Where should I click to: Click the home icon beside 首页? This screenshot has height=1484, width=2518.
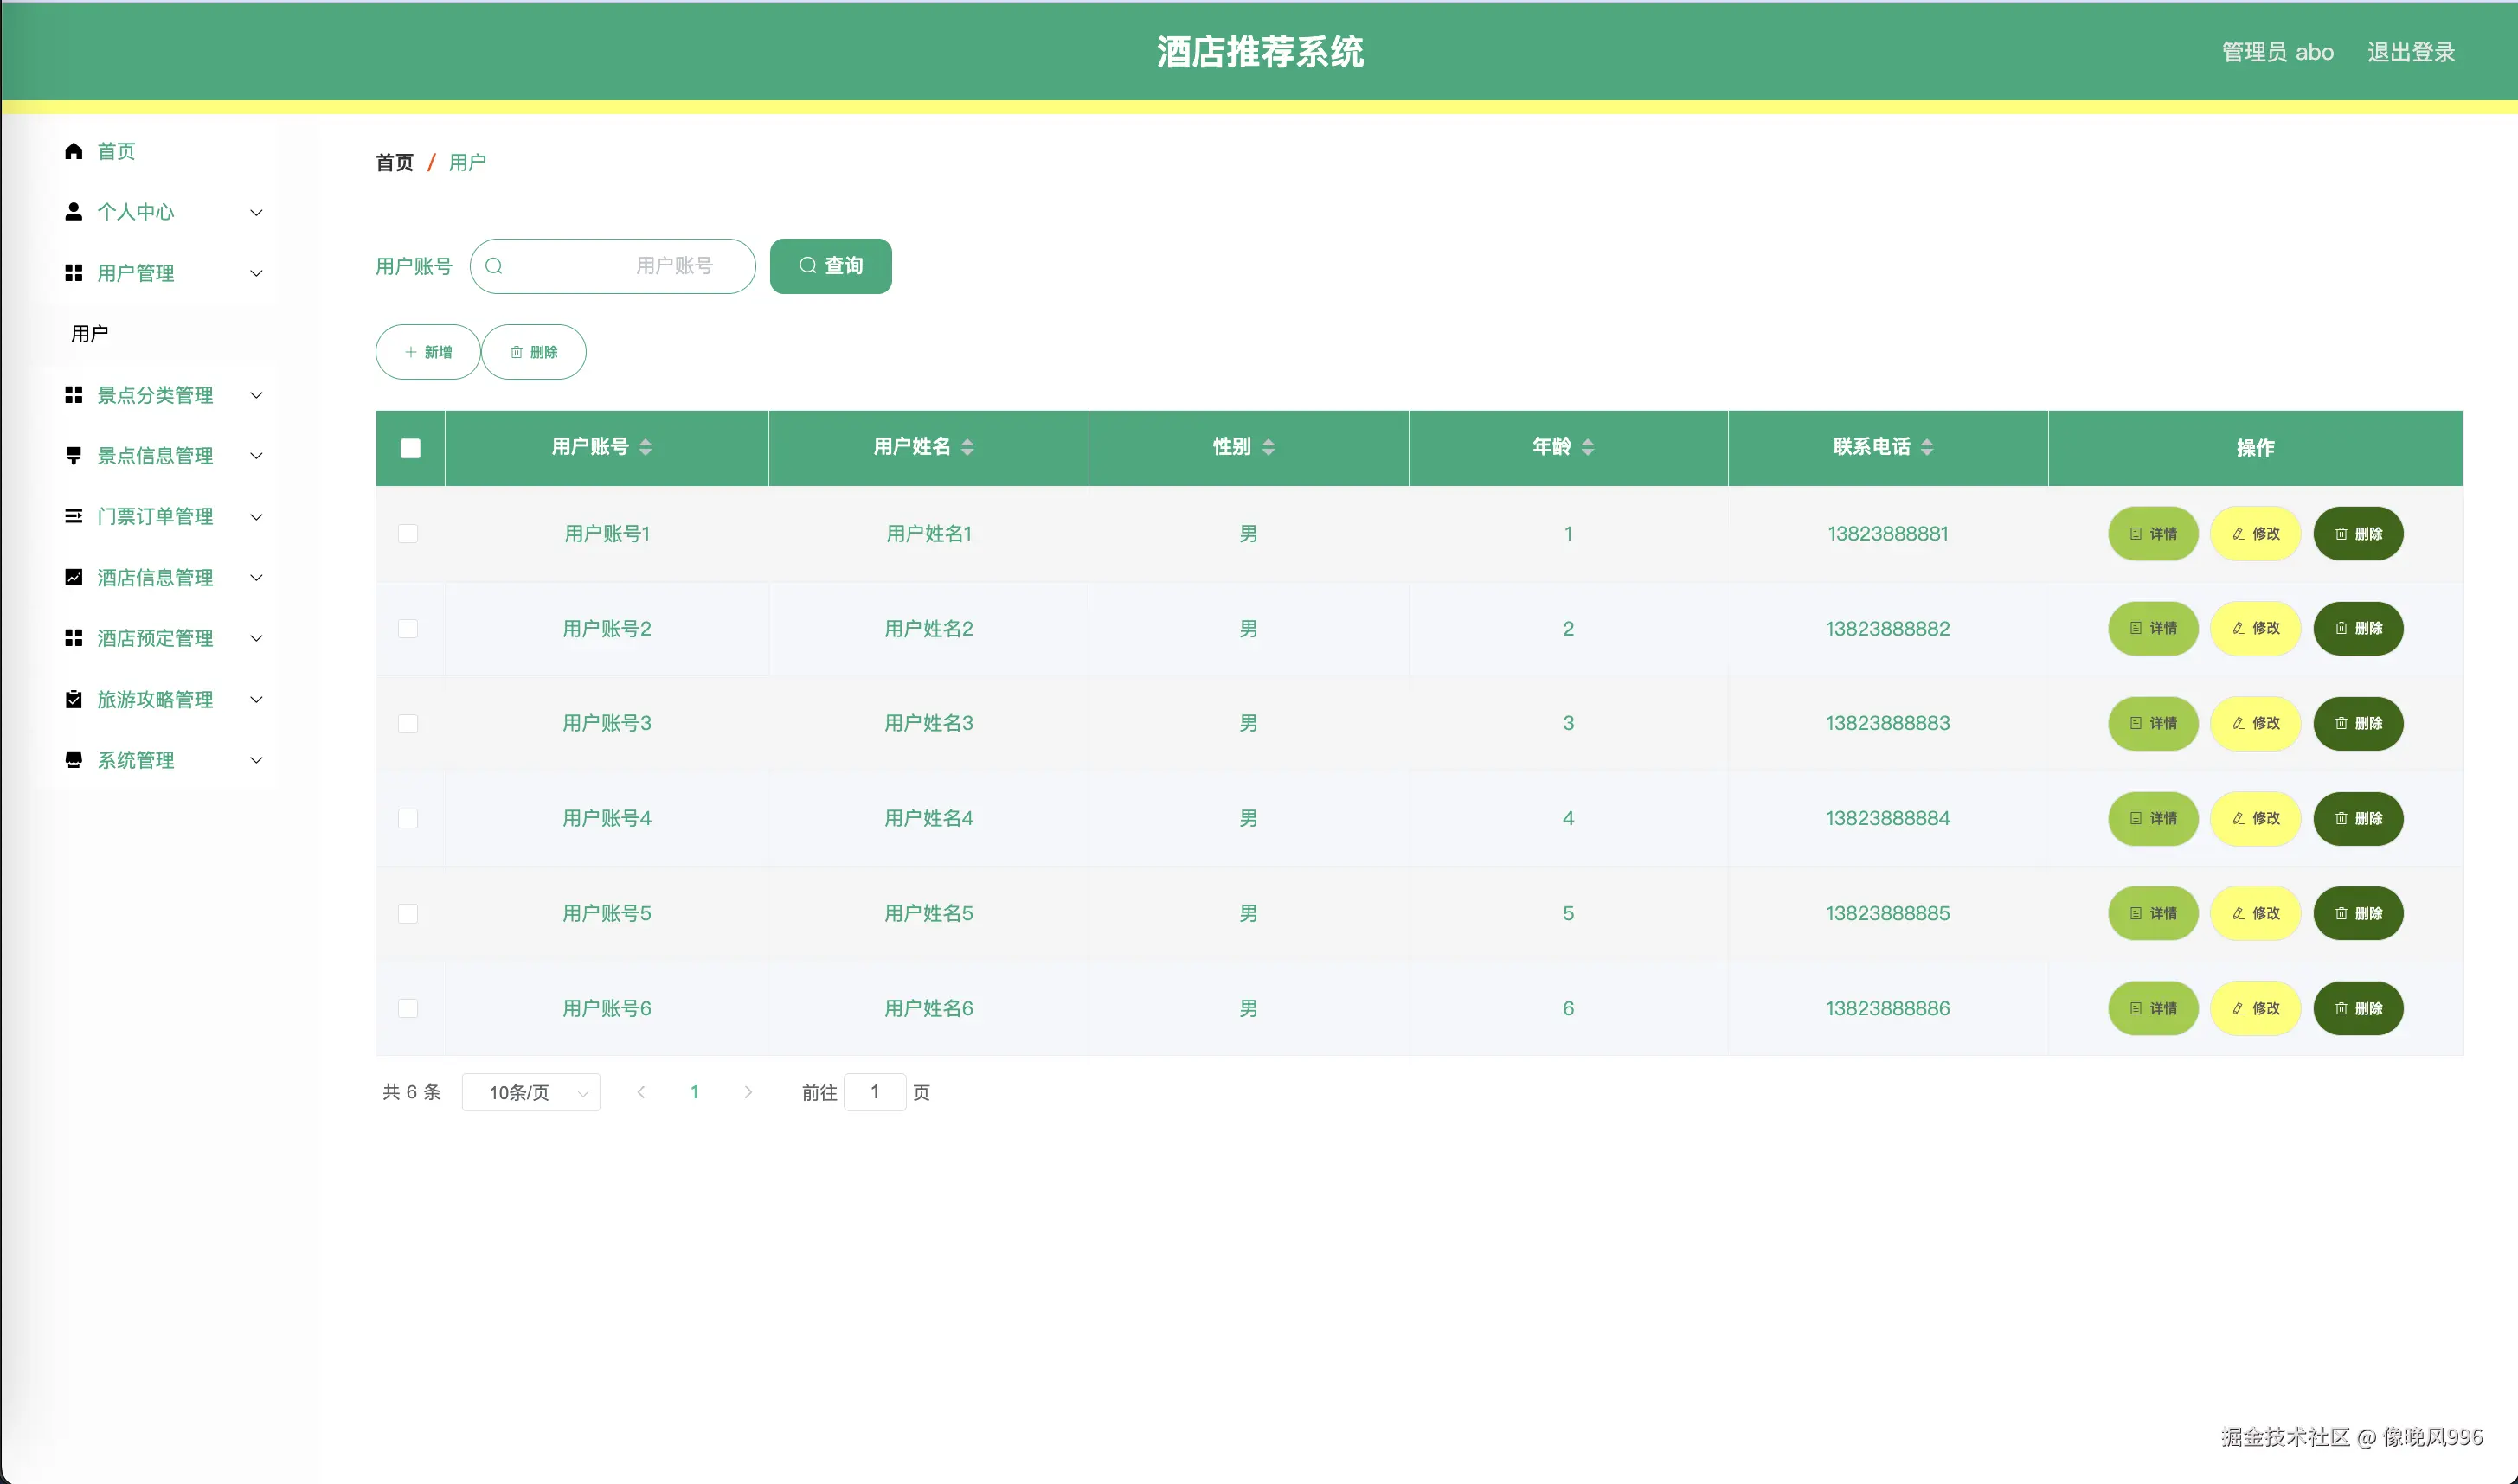click(73, 151)
